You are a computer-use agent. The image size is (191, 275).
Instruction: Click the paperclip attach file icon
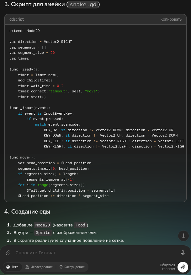[8, 253]
